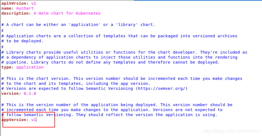Click the https://semver.org/ URL in the comment
Image resolution: width=262 pixels, height=136 pixels.
162,88
